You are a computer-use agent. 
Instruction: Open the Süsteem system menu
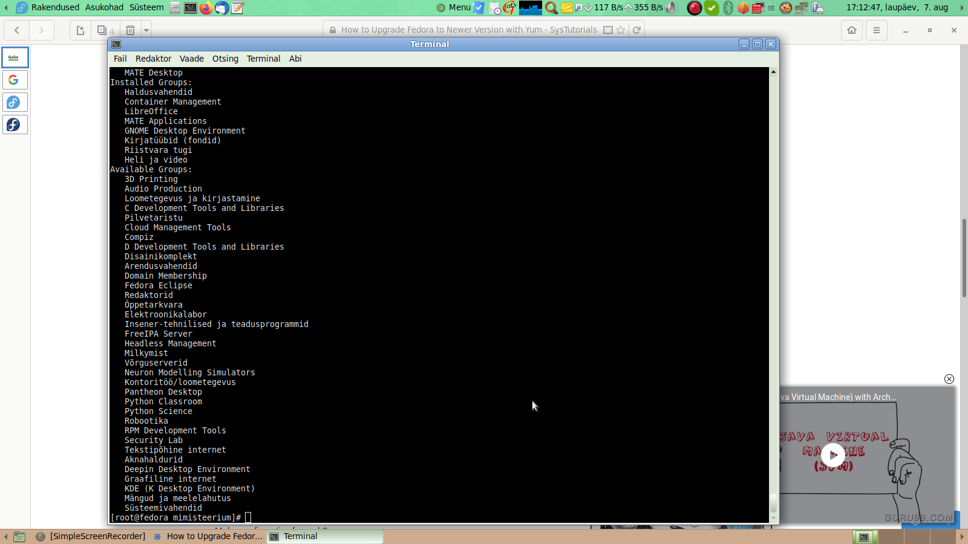[x=146, y=7]
